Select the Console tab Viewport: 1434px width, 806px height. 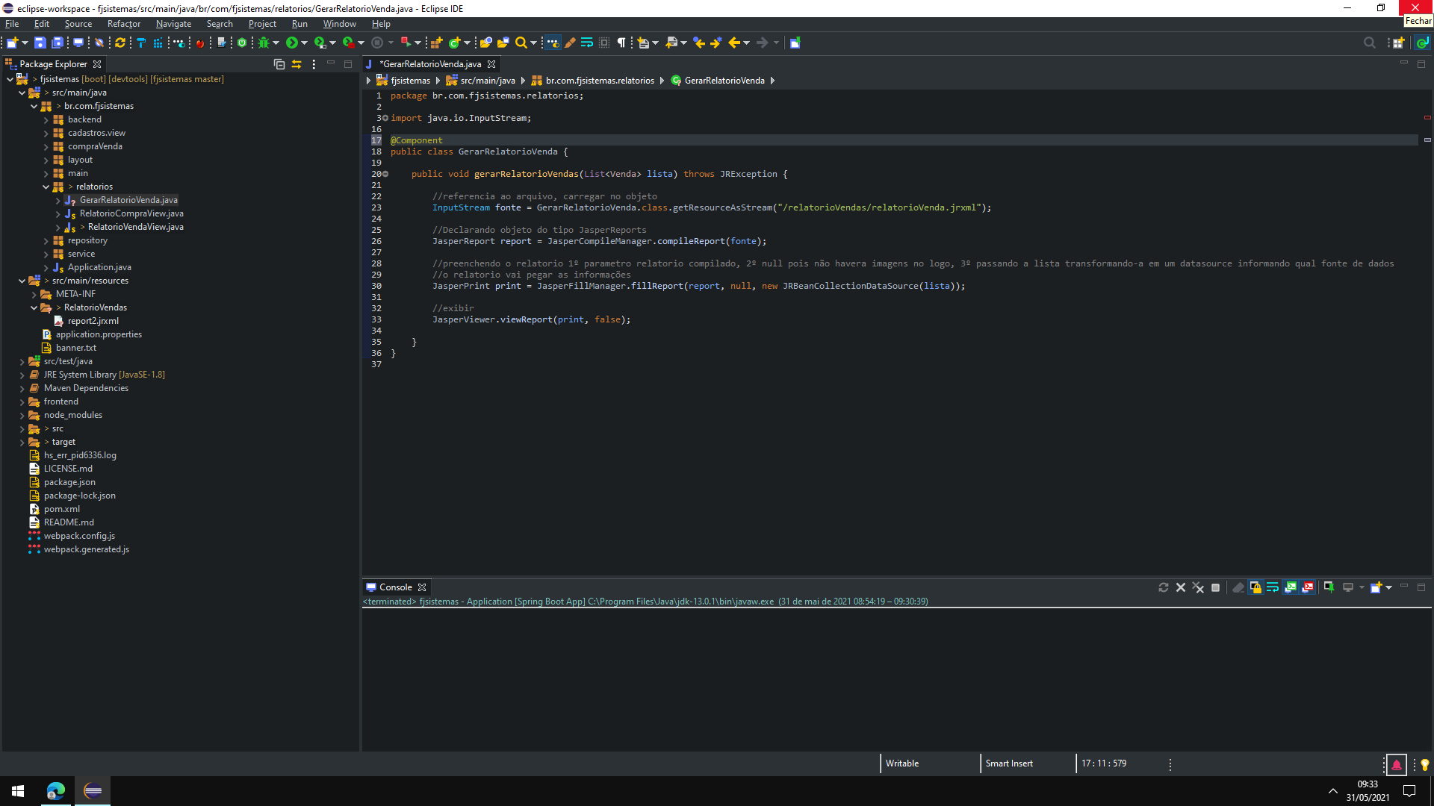point(395,588)
